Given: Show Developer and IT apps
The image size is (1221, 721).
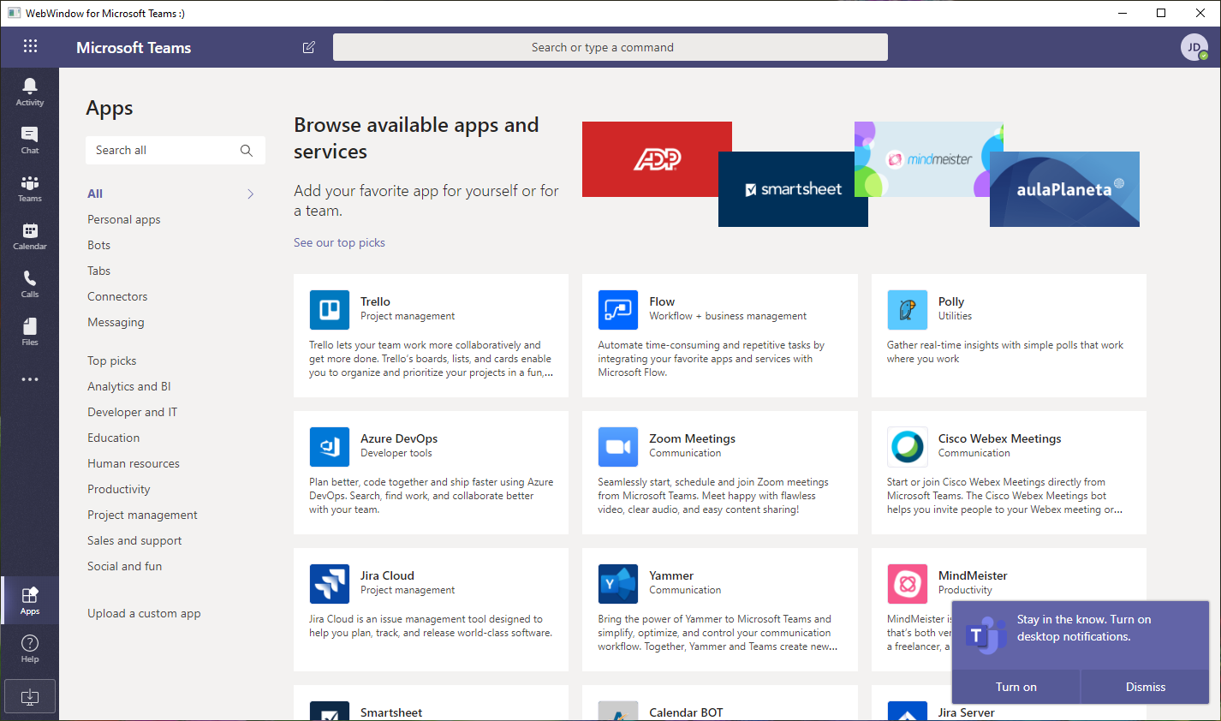Looking at the screenshot, I should point(132,412).
